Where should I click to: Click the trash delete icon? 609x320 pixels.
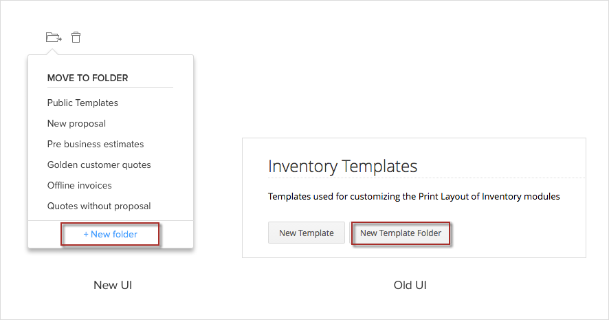(76, 37)
